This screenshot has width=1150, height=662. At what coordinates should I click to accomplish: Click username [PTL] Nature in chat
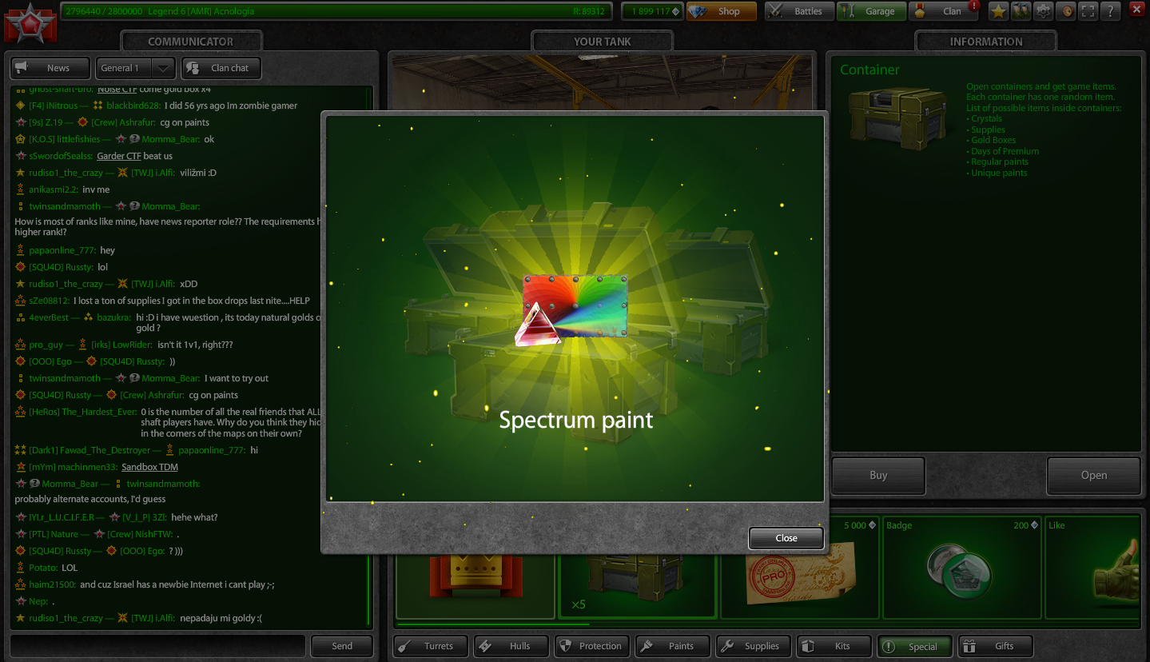click(54, 534)
